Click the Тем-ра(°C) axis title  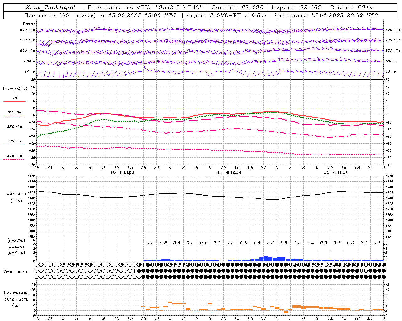coord(15,89)
